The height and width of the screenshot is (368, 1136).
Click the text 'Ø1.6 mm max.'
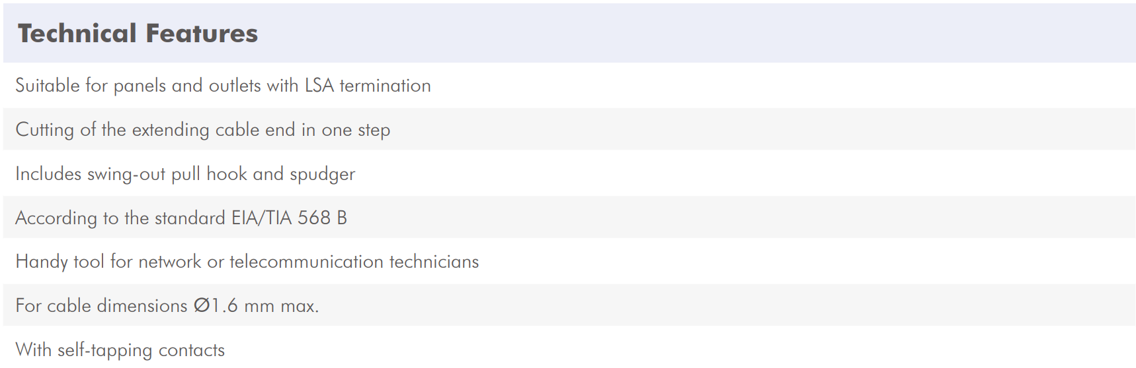[x=257, y=305]
